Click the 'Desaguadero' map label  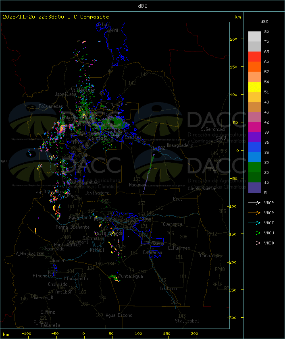180,145
